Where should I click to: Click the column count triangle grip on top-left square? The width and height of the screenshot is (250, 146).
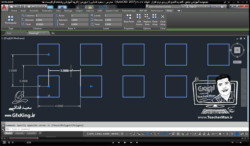tap(49, 54)
